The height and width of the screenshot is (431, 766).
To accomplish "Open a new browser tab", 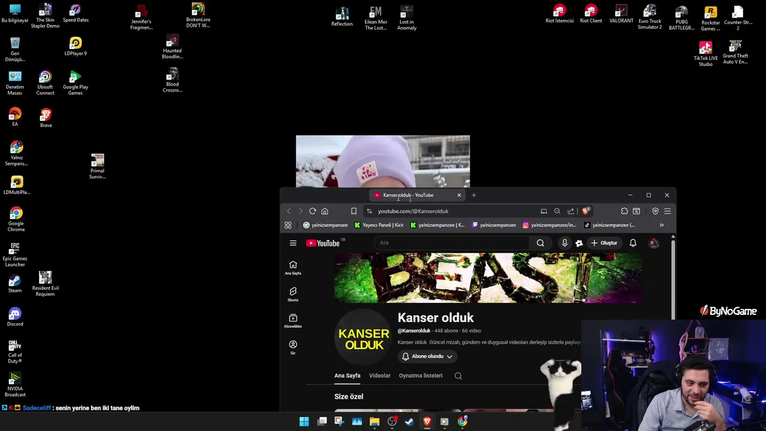I will pos(474,195).
